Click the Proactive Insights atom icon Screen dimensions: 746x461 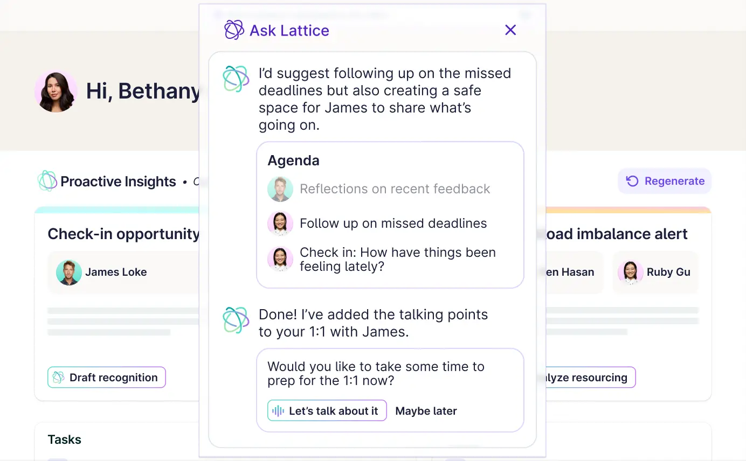click(x=47, y=181)
